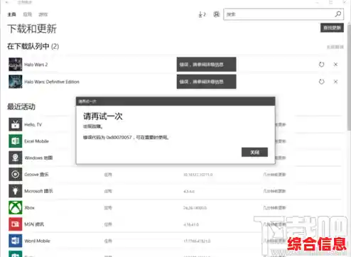Click the Hello, TV name

33,125
